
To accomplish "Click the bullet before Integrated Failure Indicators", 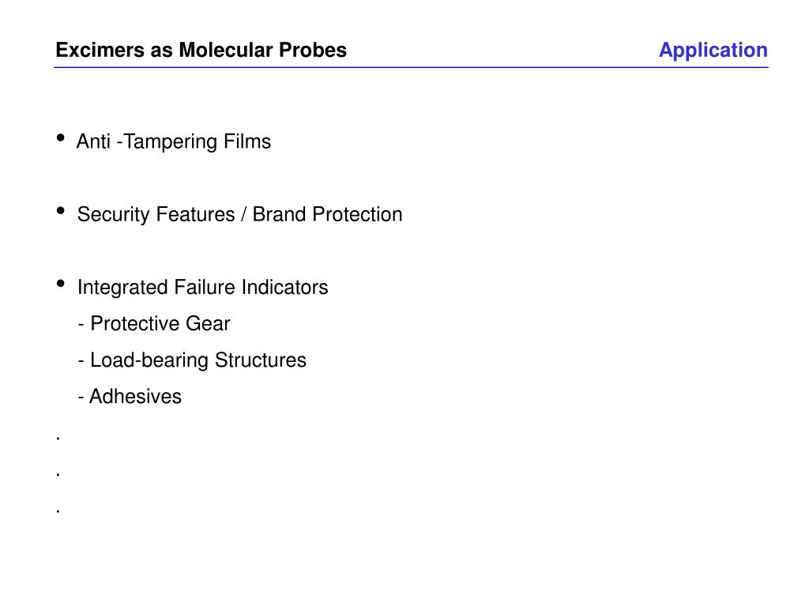I will (60, 284).
